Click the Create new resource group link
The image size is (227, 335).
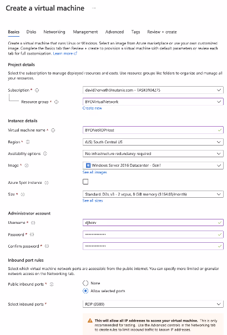pos(92,108)
